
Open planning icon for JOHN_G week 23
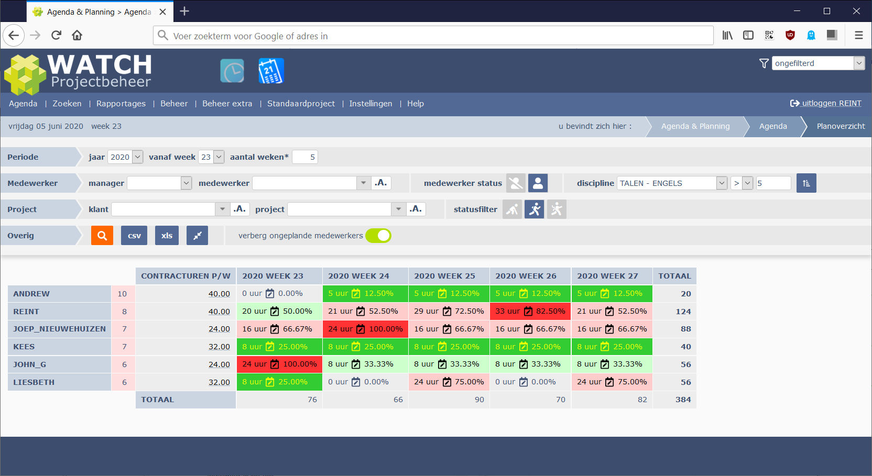pos(275,364)
